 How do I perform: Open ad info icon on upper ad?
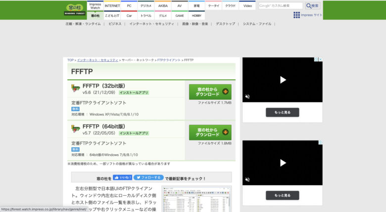point(317,59)
